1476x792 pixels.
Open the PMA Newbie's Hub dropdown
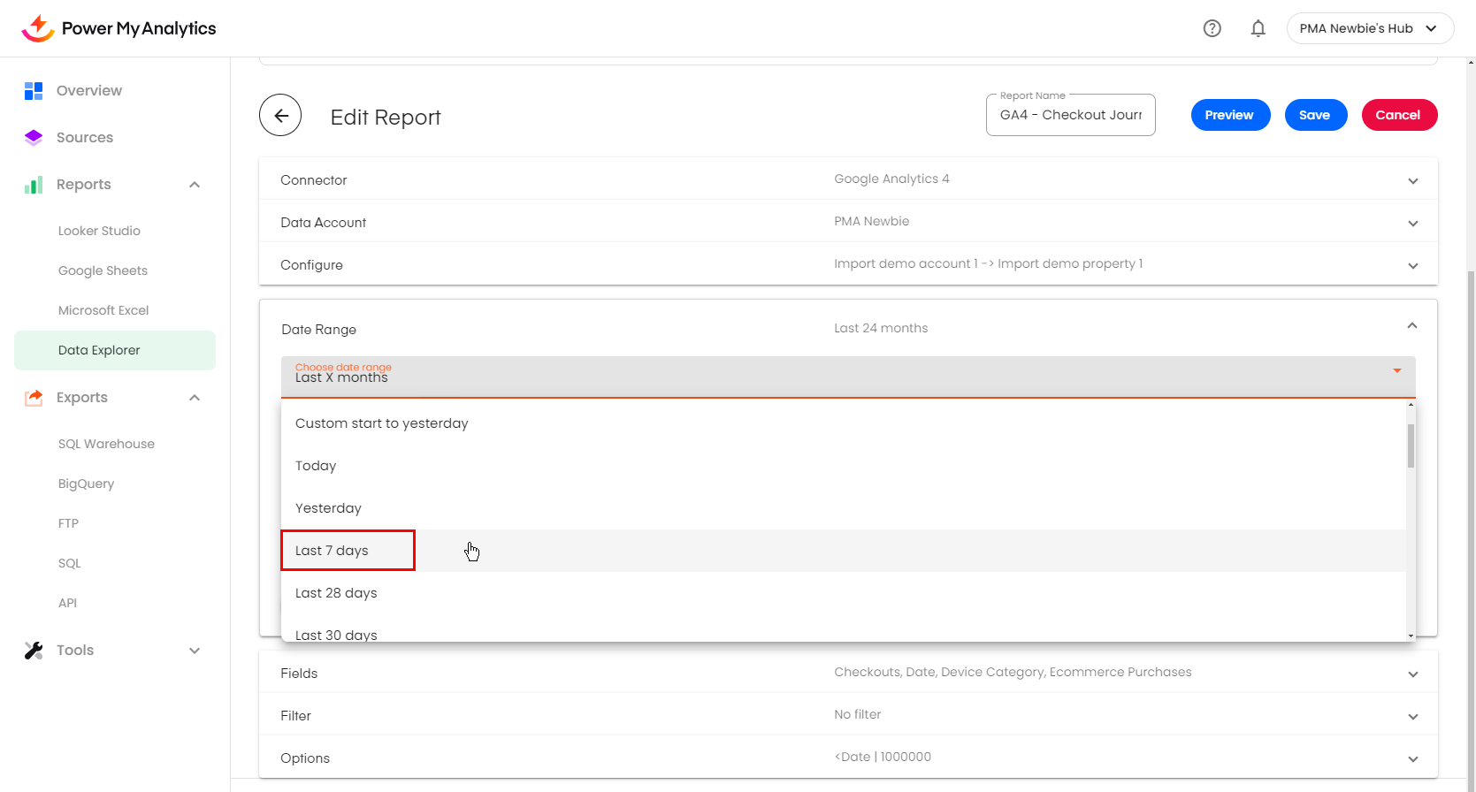pos(1369,28)
